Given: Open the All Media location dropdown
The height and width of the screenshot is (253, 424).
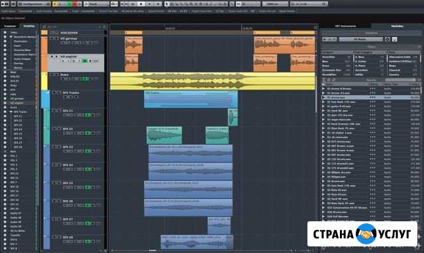Looking at the screenshot, I should click(360, 39).
